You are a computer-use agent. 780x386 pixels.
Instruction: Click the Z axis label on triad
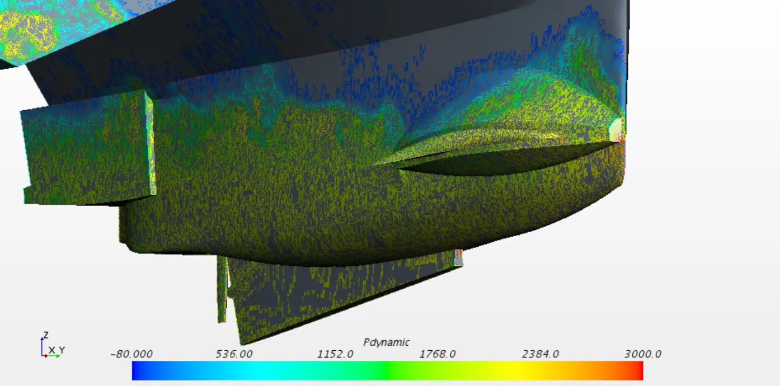point(46,336)
